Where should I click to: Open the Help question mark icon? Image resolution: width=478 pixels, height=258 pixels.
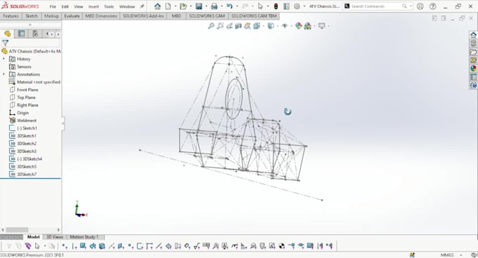click(432, 6)
